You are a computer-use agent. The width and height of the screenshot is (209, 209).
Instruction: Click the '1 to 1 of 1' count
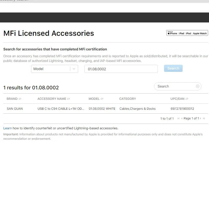point(167,119)
